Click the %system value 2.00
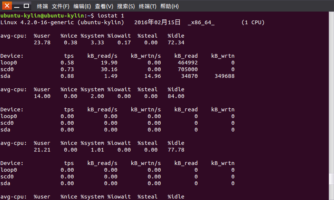Screen dimensions: 334x200 [x=97, y=96]
